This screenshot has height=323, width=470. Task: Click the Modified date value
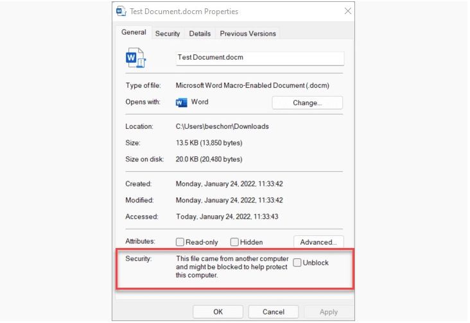click(x=229, y=200)
